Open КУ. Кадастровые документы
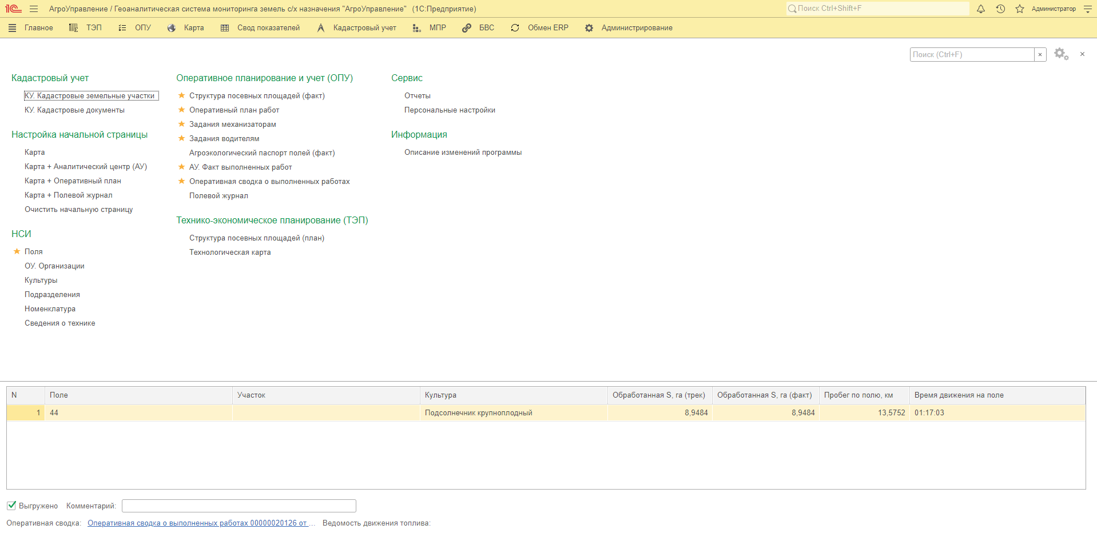This screenshot has width=1097, height=533. (x=74, y=110)
